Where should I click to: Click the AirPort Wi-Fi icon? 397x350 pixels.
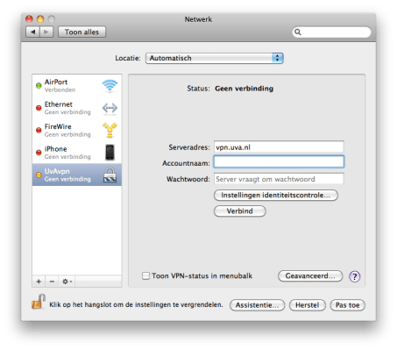tap(110, 86)
